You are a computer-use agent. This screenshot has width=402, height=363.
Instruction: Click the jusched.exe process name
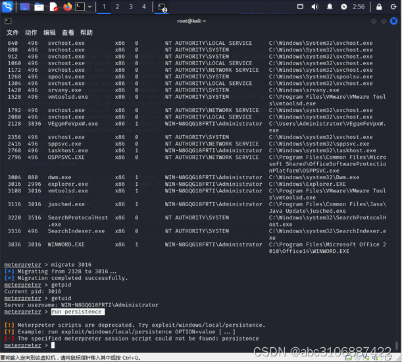66,204
